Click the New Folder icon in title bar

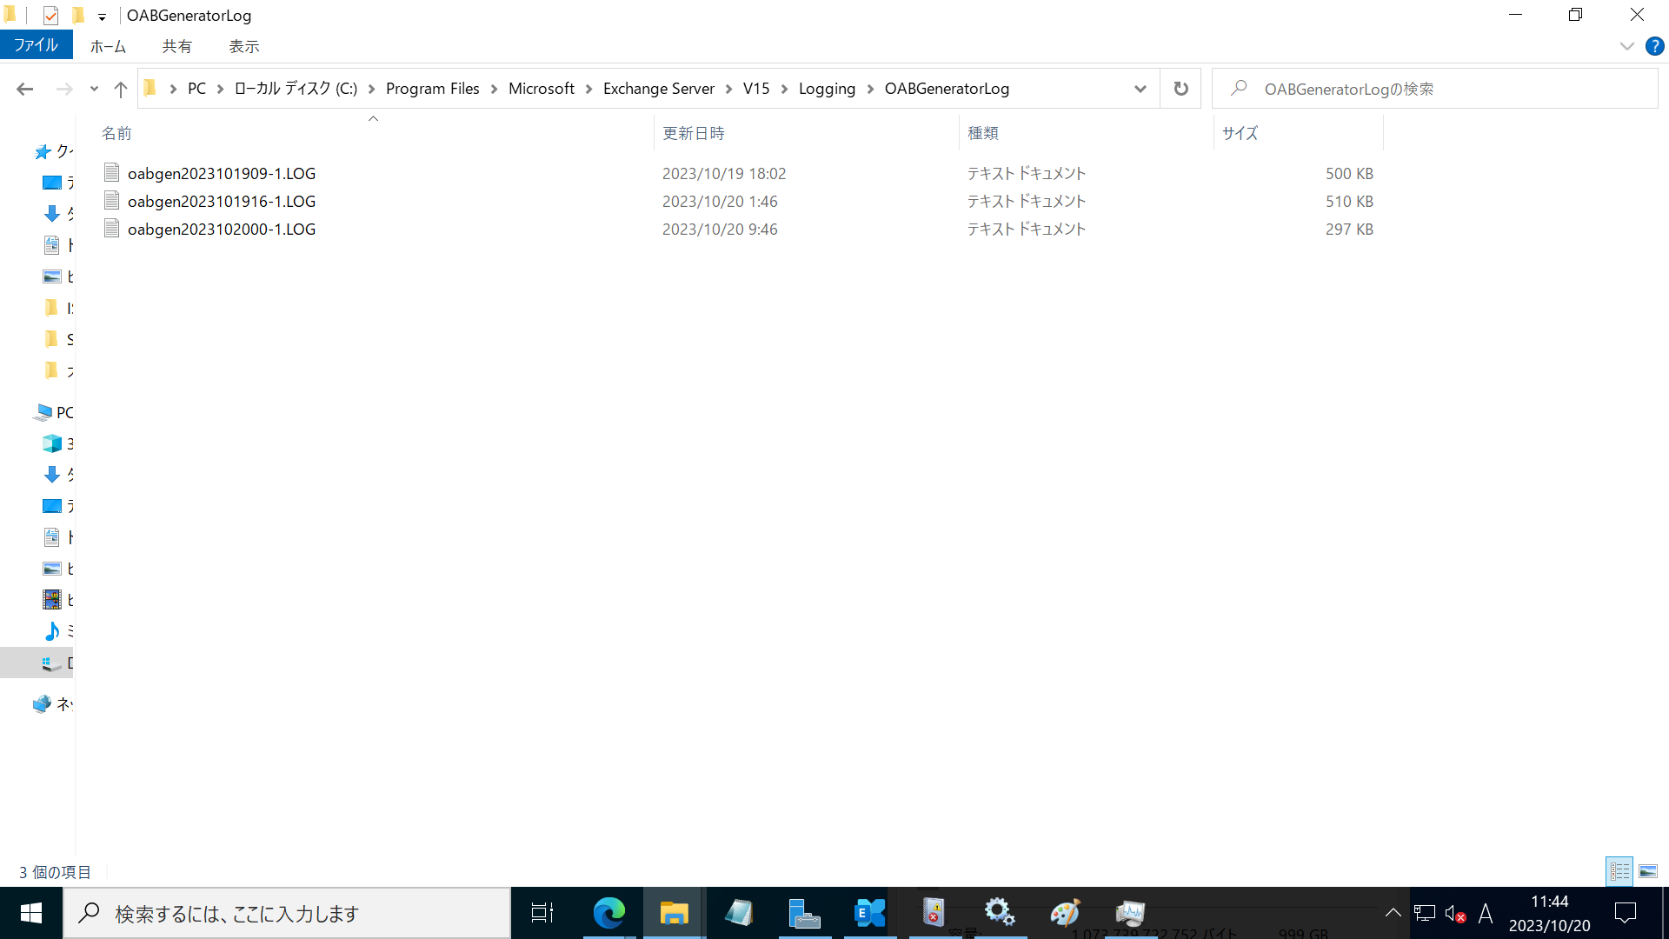[x=78, y=15]
